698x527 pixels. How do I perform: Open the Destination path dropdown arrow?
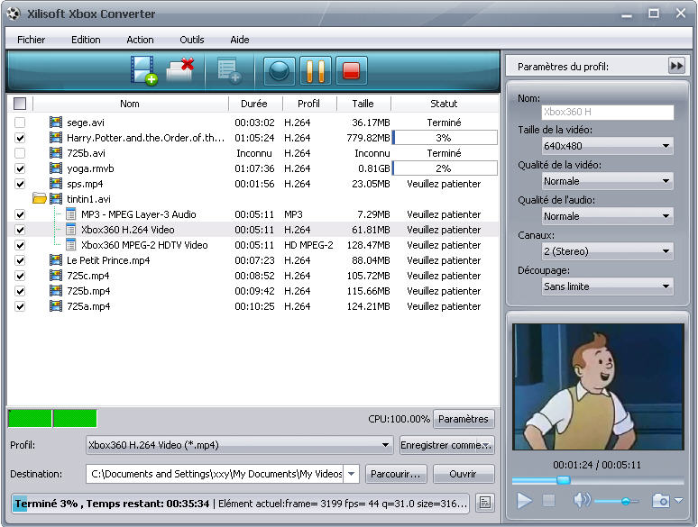(x=351, y=474)
